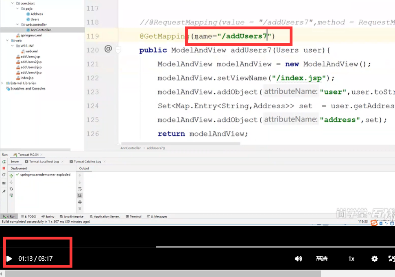
Task: Select the Tomcat 9.0.34 run tab
Action: (x=26, y=155)
